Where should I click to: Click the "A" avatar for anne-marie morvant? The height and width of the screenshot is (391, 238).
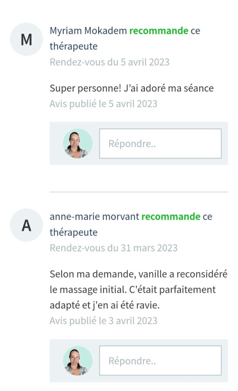(x=26, y=225)
